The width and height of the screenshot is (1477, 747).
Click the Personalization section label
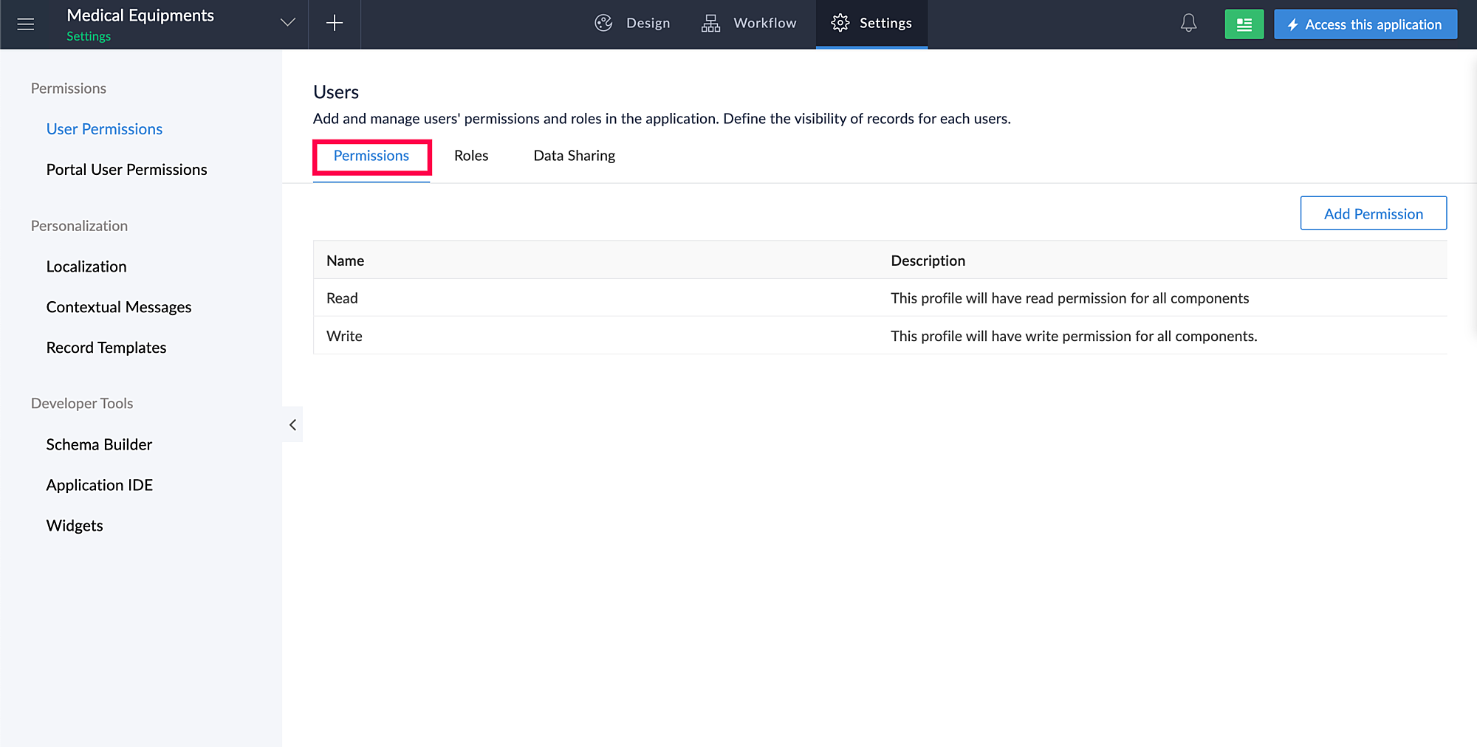tap(79, 226)
